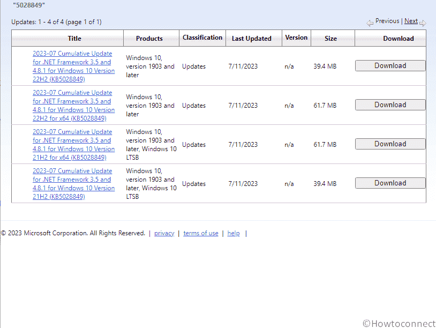Sort by the Size column header
The width and height of the screenshot is (436, 328).
click(x=331, y=39)
